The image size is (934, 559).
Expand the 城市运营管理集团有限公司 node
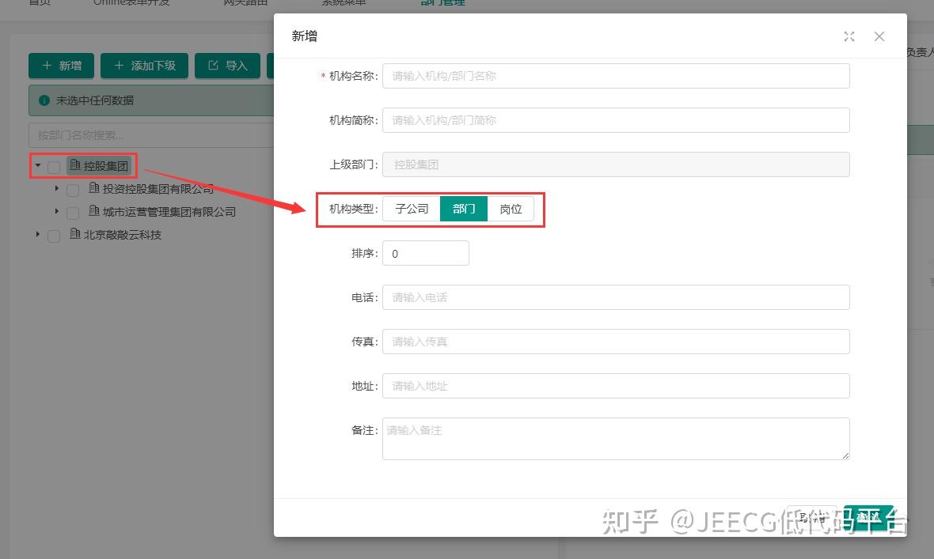[56, 211]
